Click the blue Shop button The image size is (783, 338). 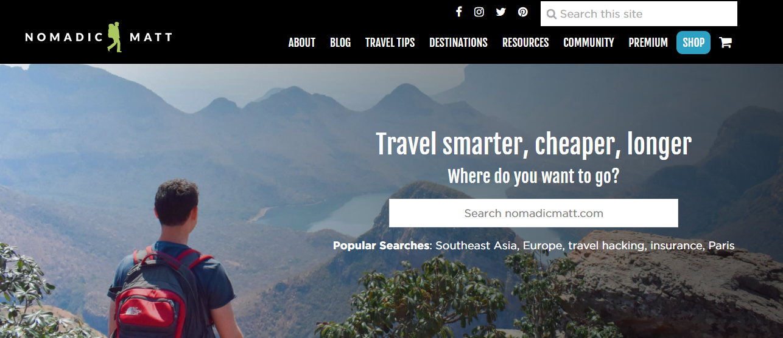click(x=693, y=43)
